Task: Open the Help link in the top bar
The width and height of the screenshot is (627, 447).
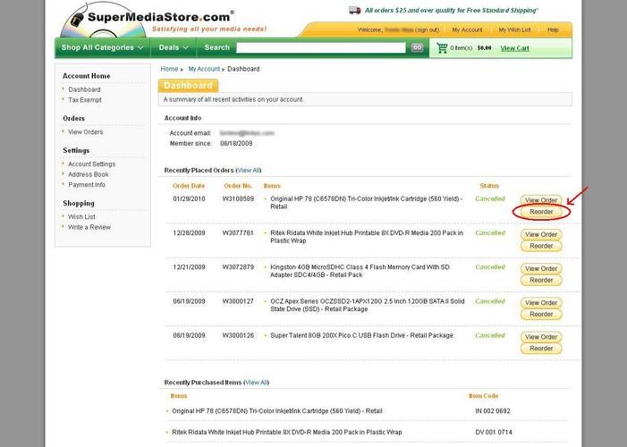Action: tap(553, 30)
